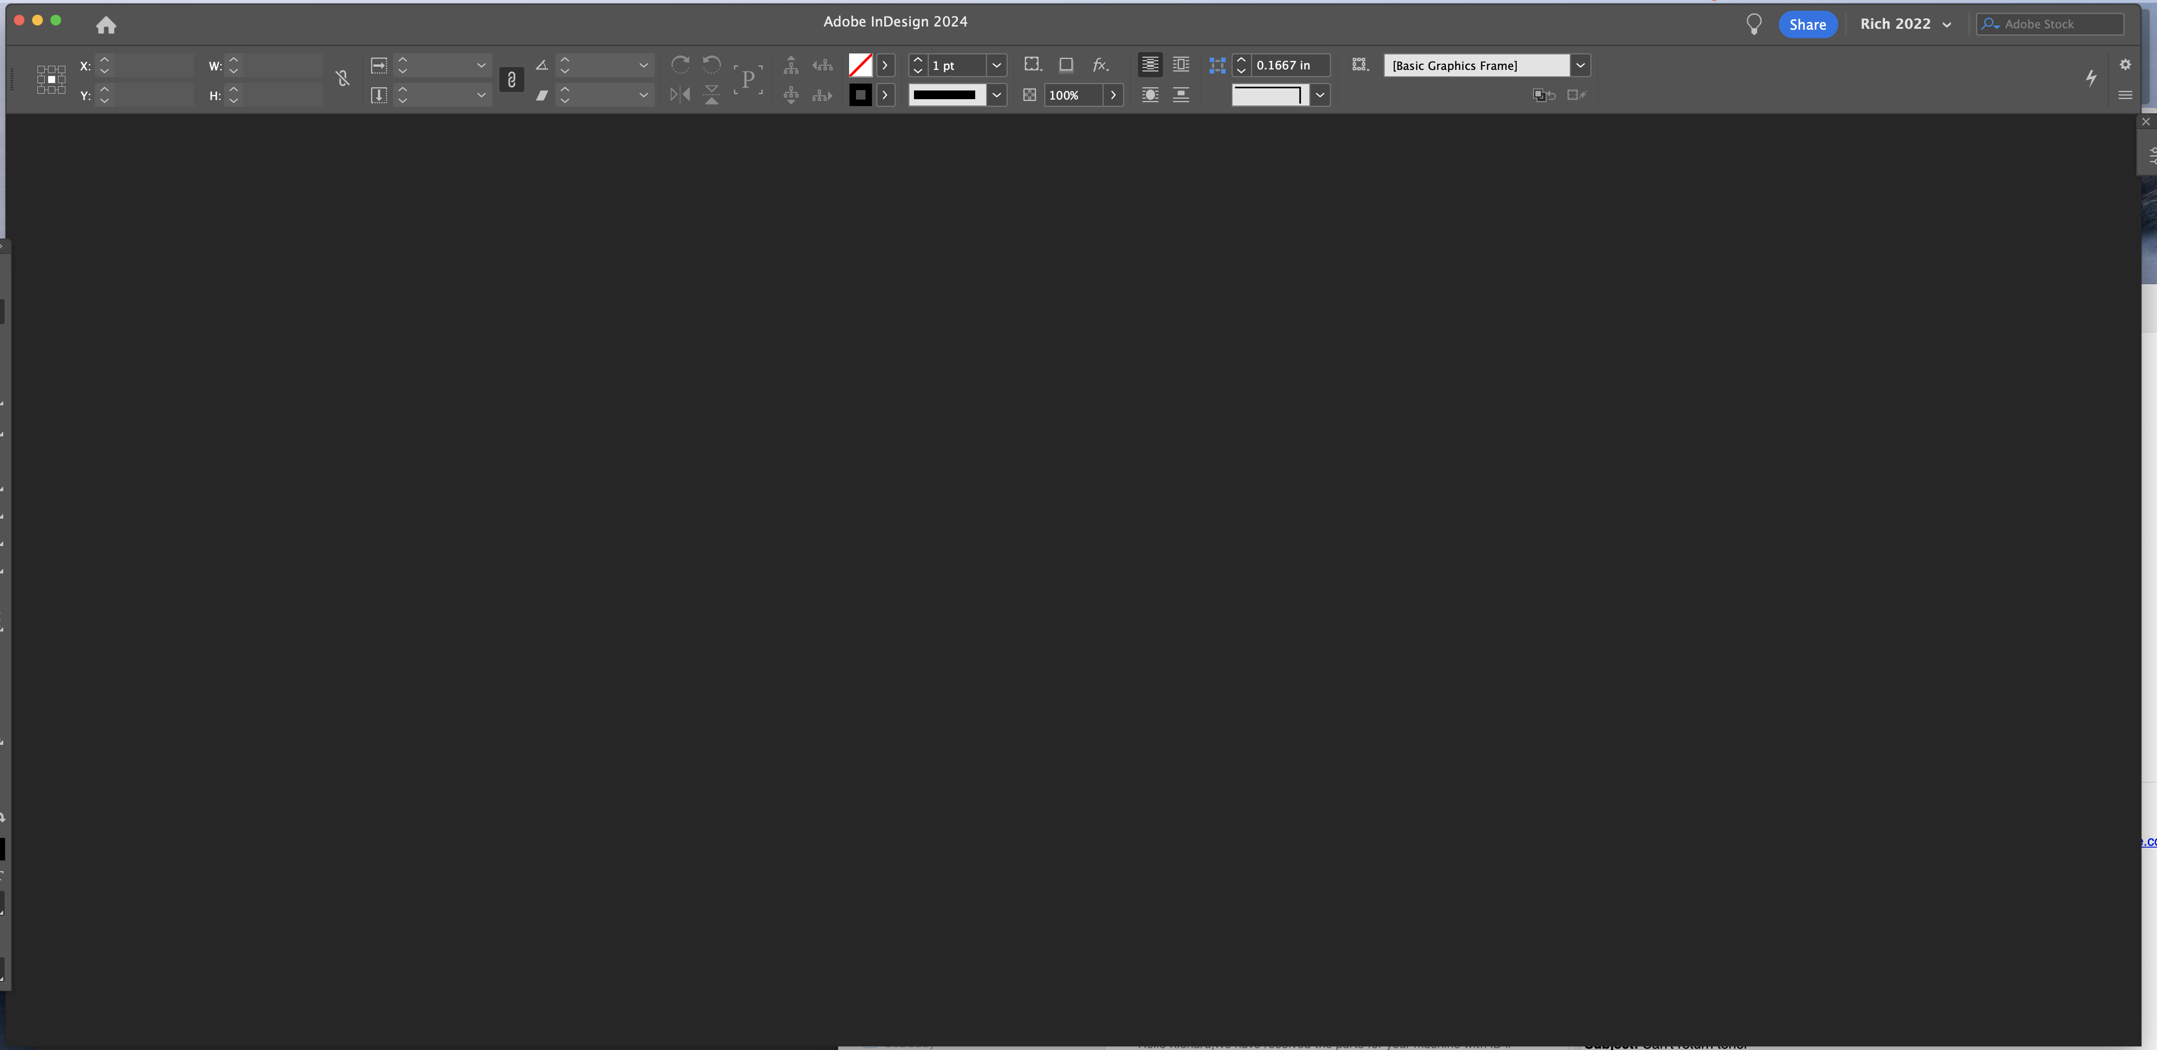Enable text wrap around bounding box
Viewport: 2157px width, 1050px height.
pyautogui.click(x=1181, y=64)
